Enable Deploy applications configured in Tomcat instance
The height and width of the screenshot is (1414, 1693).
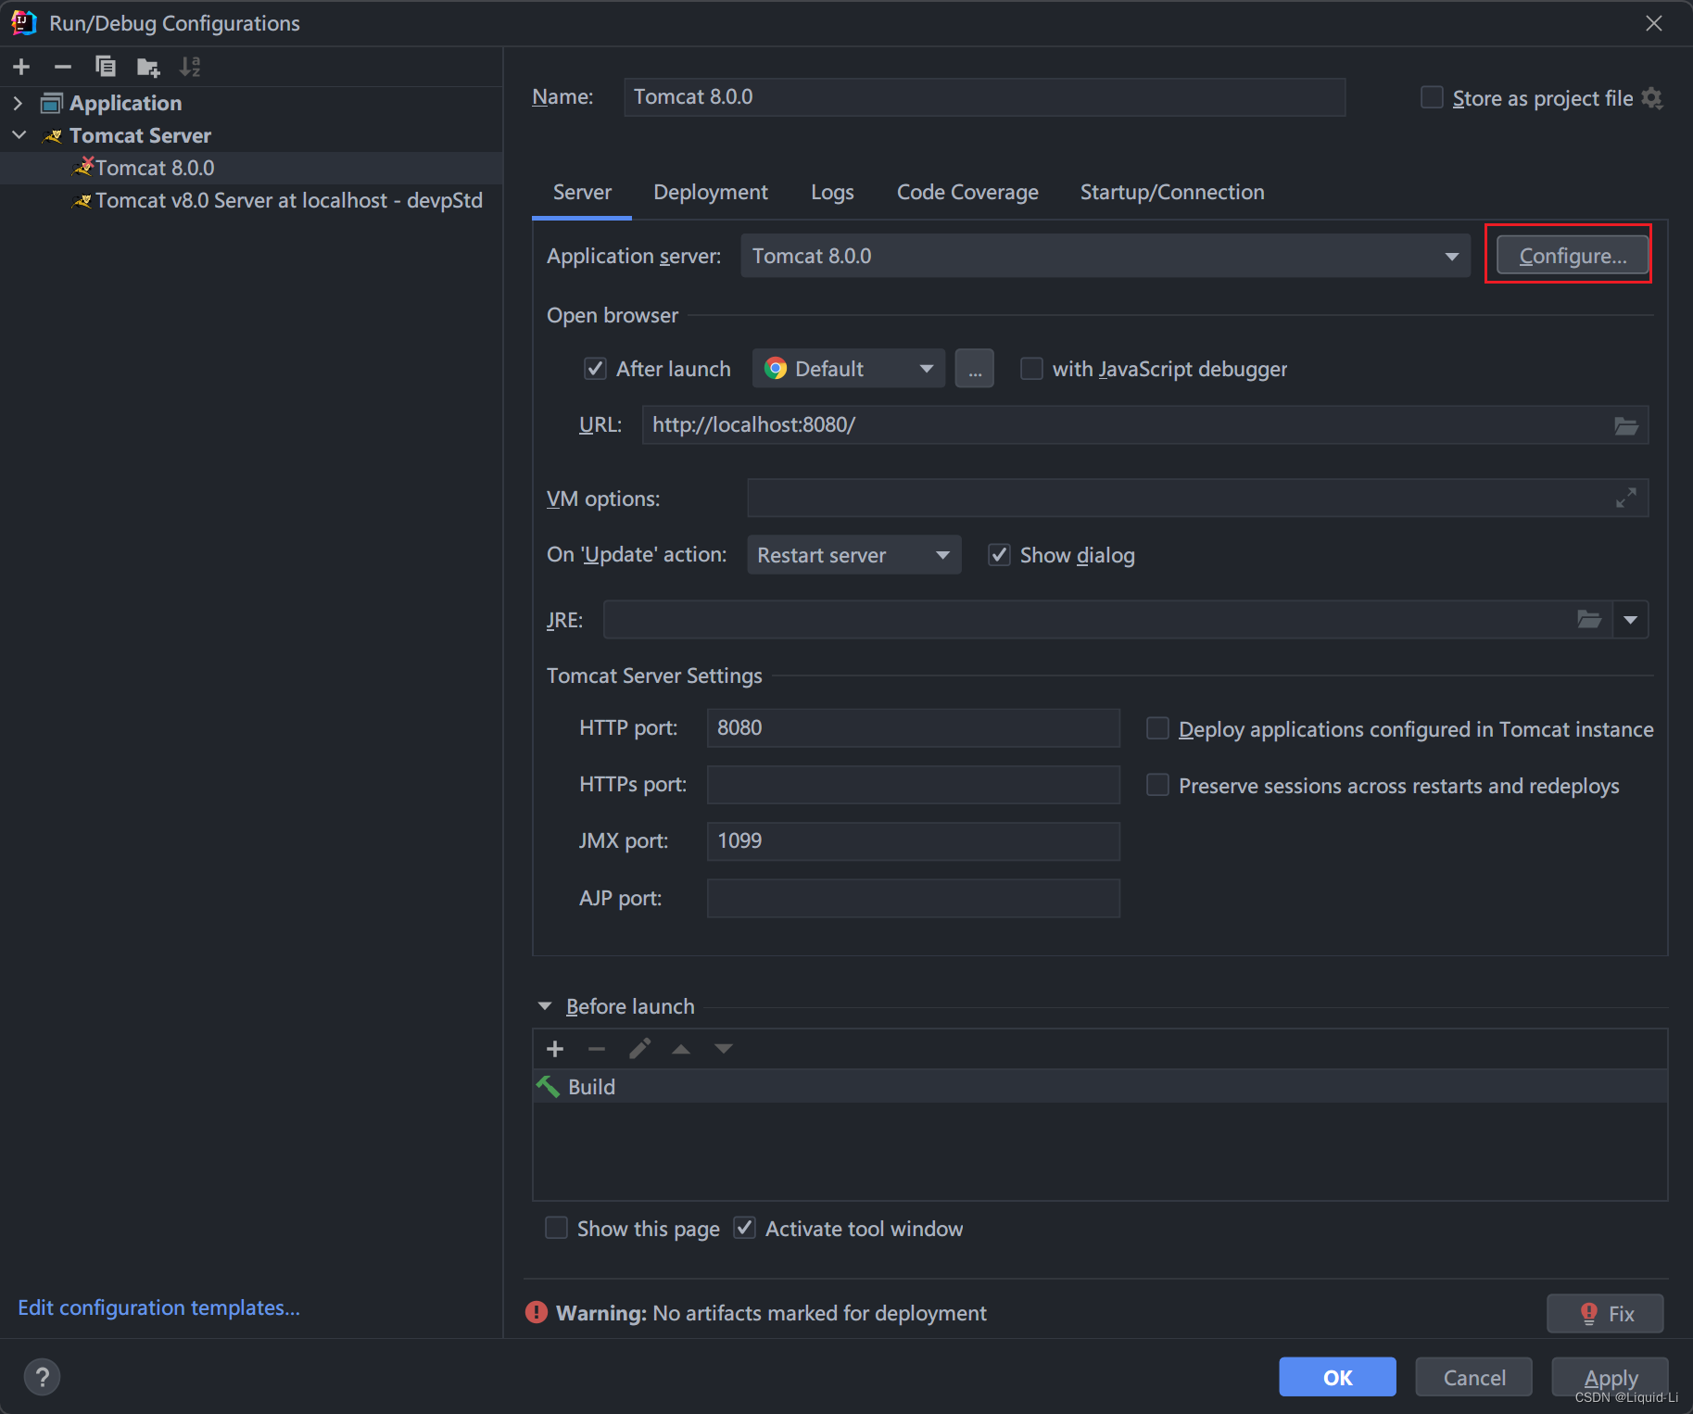pos(1157,728)
